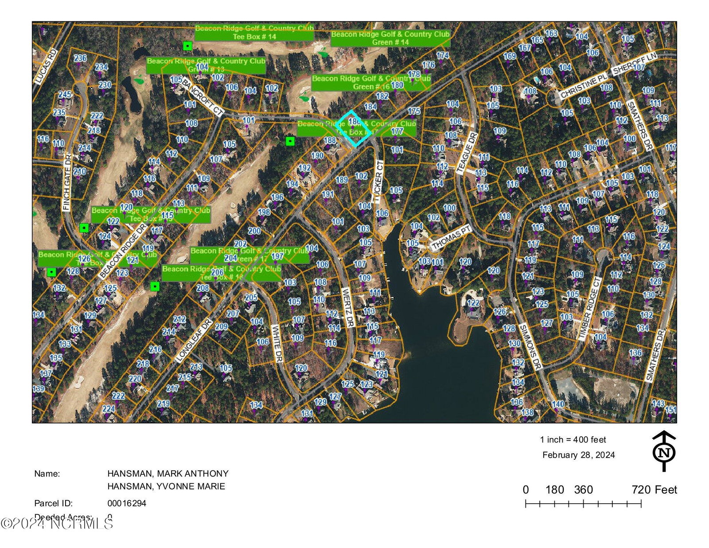Select parcel number 236

click(80, 58)
